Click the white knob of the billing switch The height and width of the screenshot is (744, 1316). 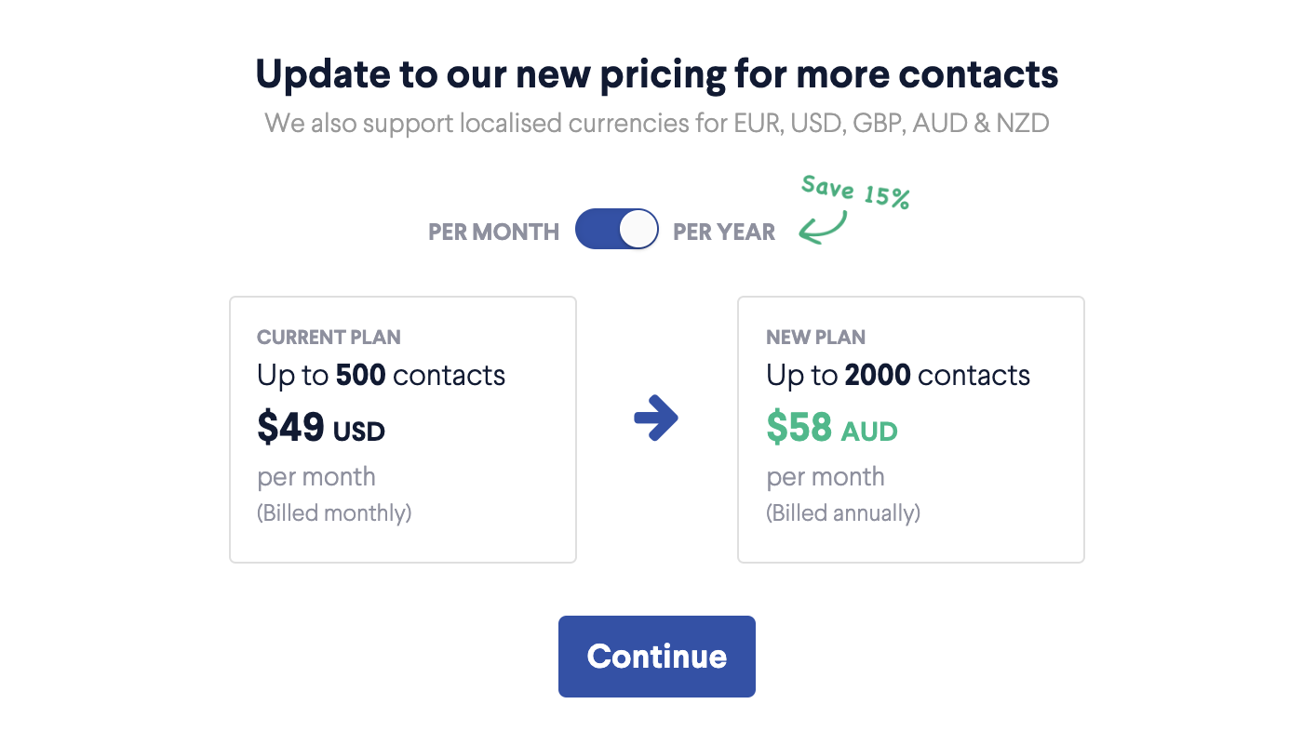(x=638, y=230)
